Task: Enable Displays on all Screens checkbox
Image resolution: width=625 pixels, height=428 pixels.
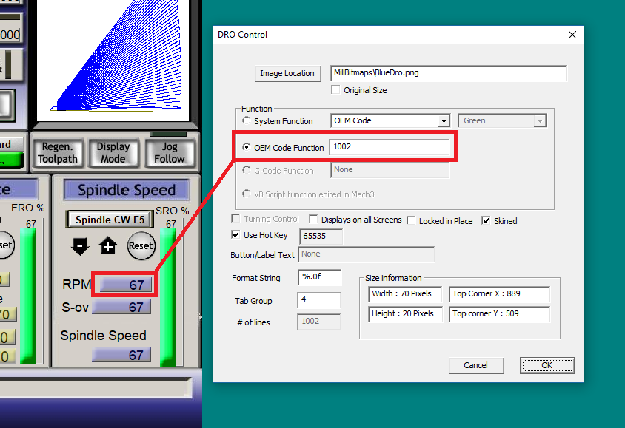Action: click(313, 219)
